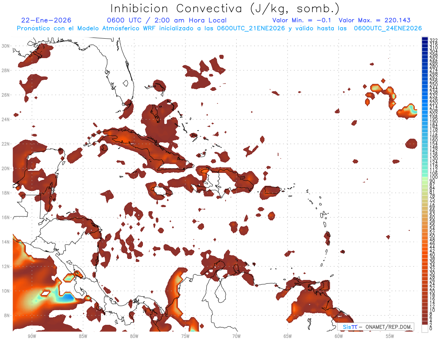Click the '14N' latitude label
The height and width of the screenshot is (341, 442).
(x=5, y=242)
